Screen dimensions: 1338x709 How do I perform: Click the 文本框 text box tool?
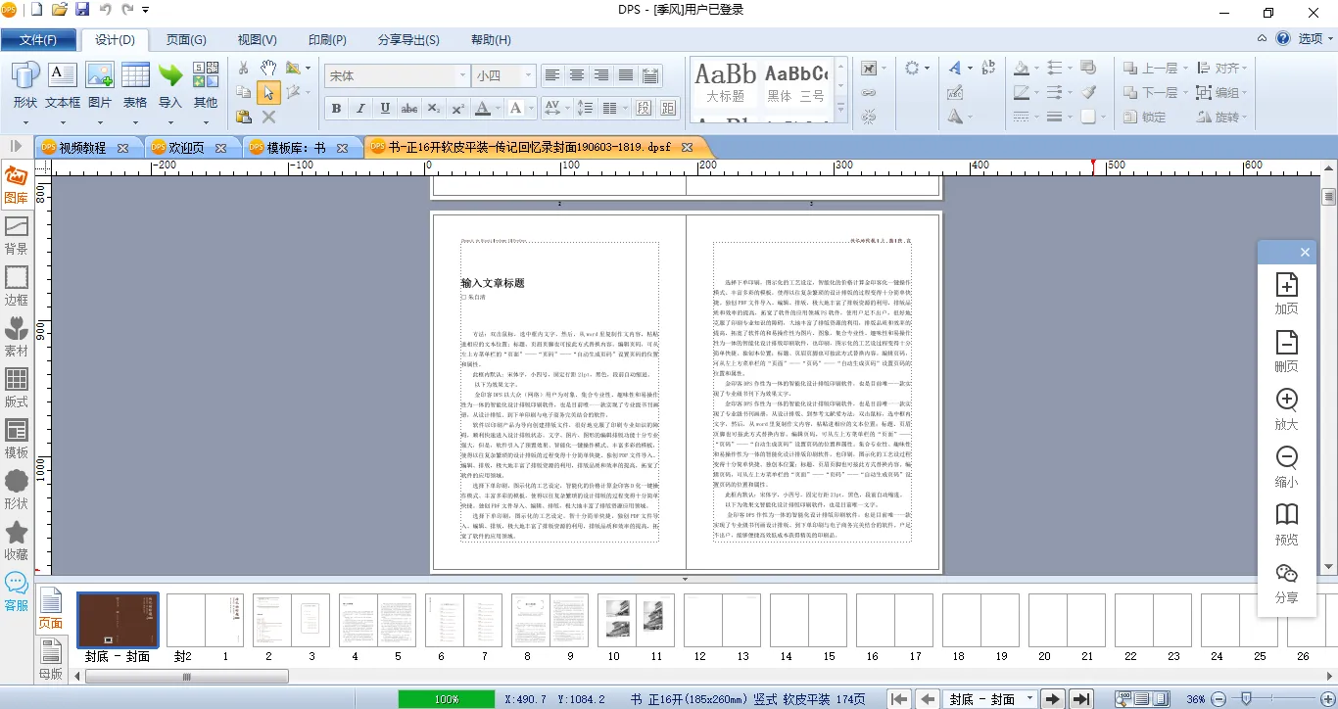(x=63, y=84)
